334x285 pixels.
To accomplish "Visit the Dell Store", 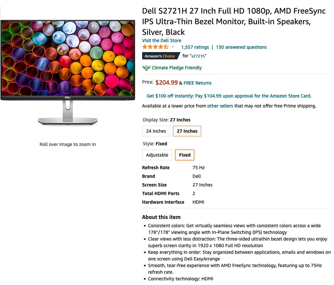I will click(162, 40).
